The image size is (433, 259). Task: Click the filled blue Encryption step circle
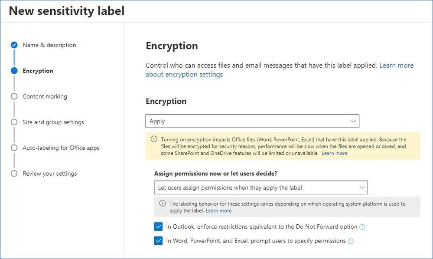click(x=14, y=70)
